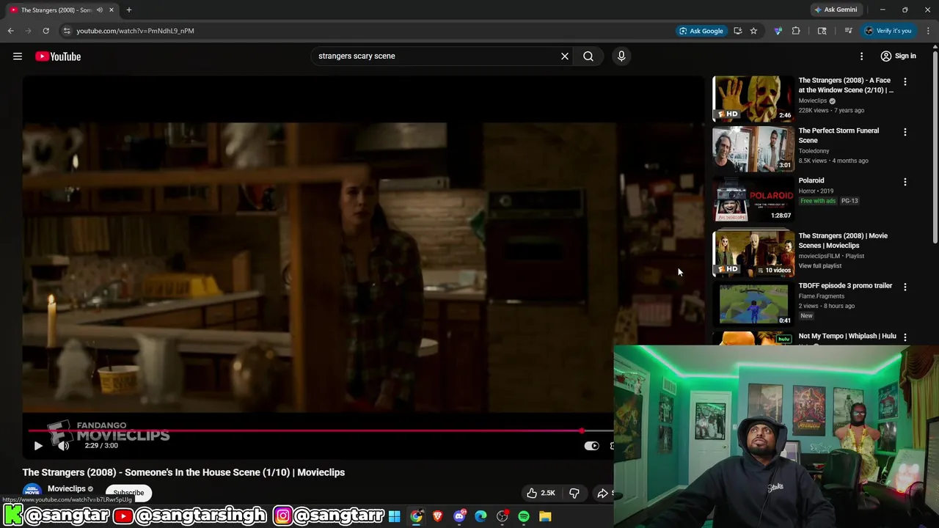The image size is (939, 528).
Task: Seek on the red video progress bar
Action: [x=319, y=430]
